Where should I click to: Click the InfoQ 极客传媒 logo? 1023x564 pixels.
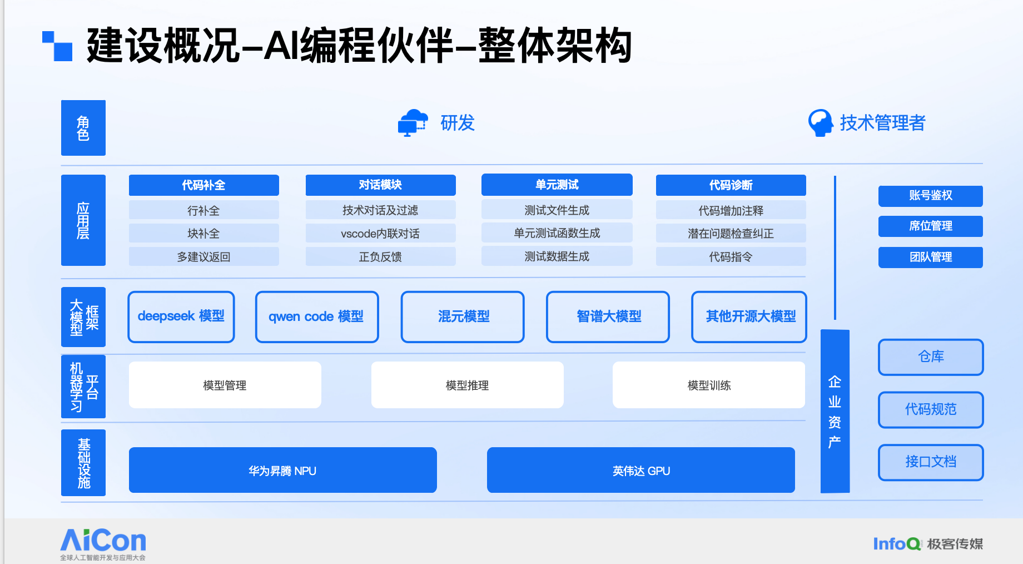click(x=928, y=543)
